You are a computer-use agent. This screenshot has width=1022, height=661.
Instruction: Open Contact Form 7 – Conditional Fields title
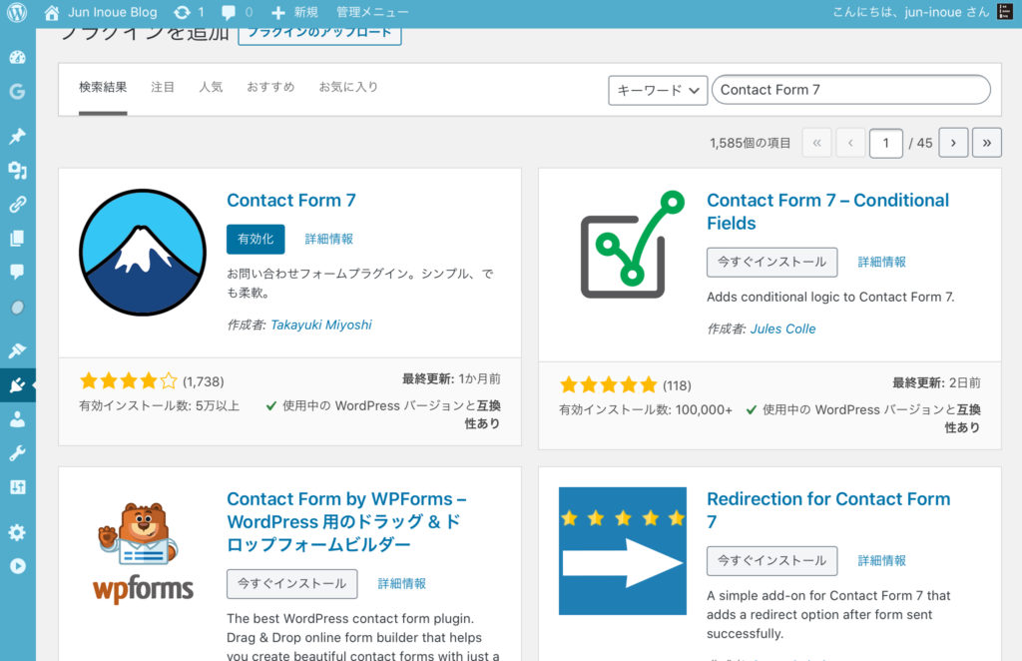point(827,212)
